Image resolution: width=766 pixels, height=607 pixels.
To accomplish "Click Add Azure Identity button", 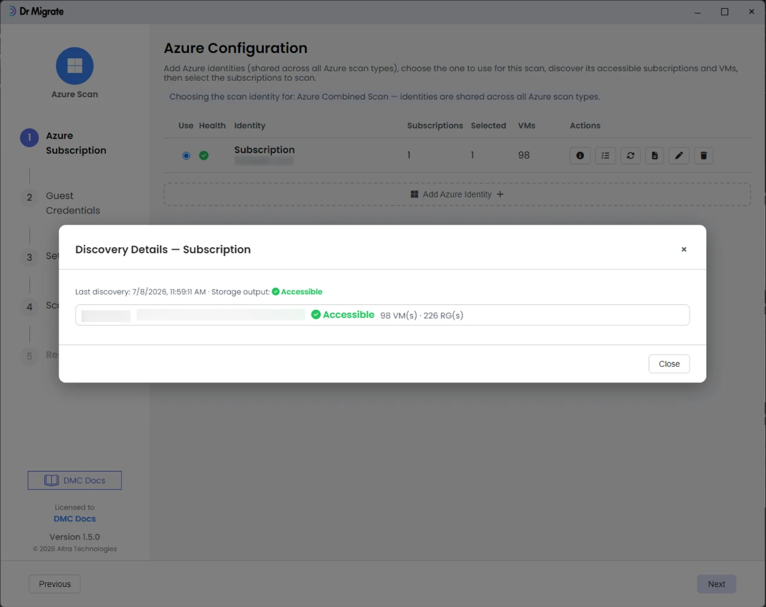I will (457, 194).
